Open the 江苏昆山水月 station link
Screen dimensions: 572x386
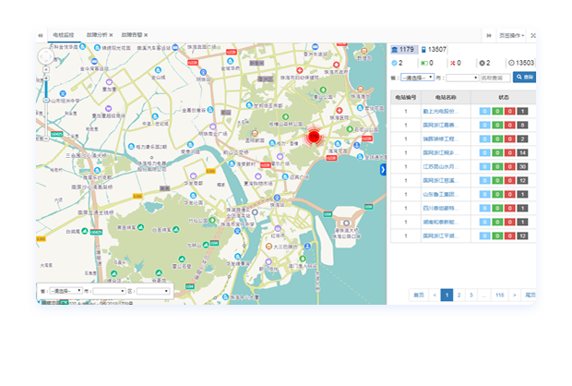click(440, 167)
